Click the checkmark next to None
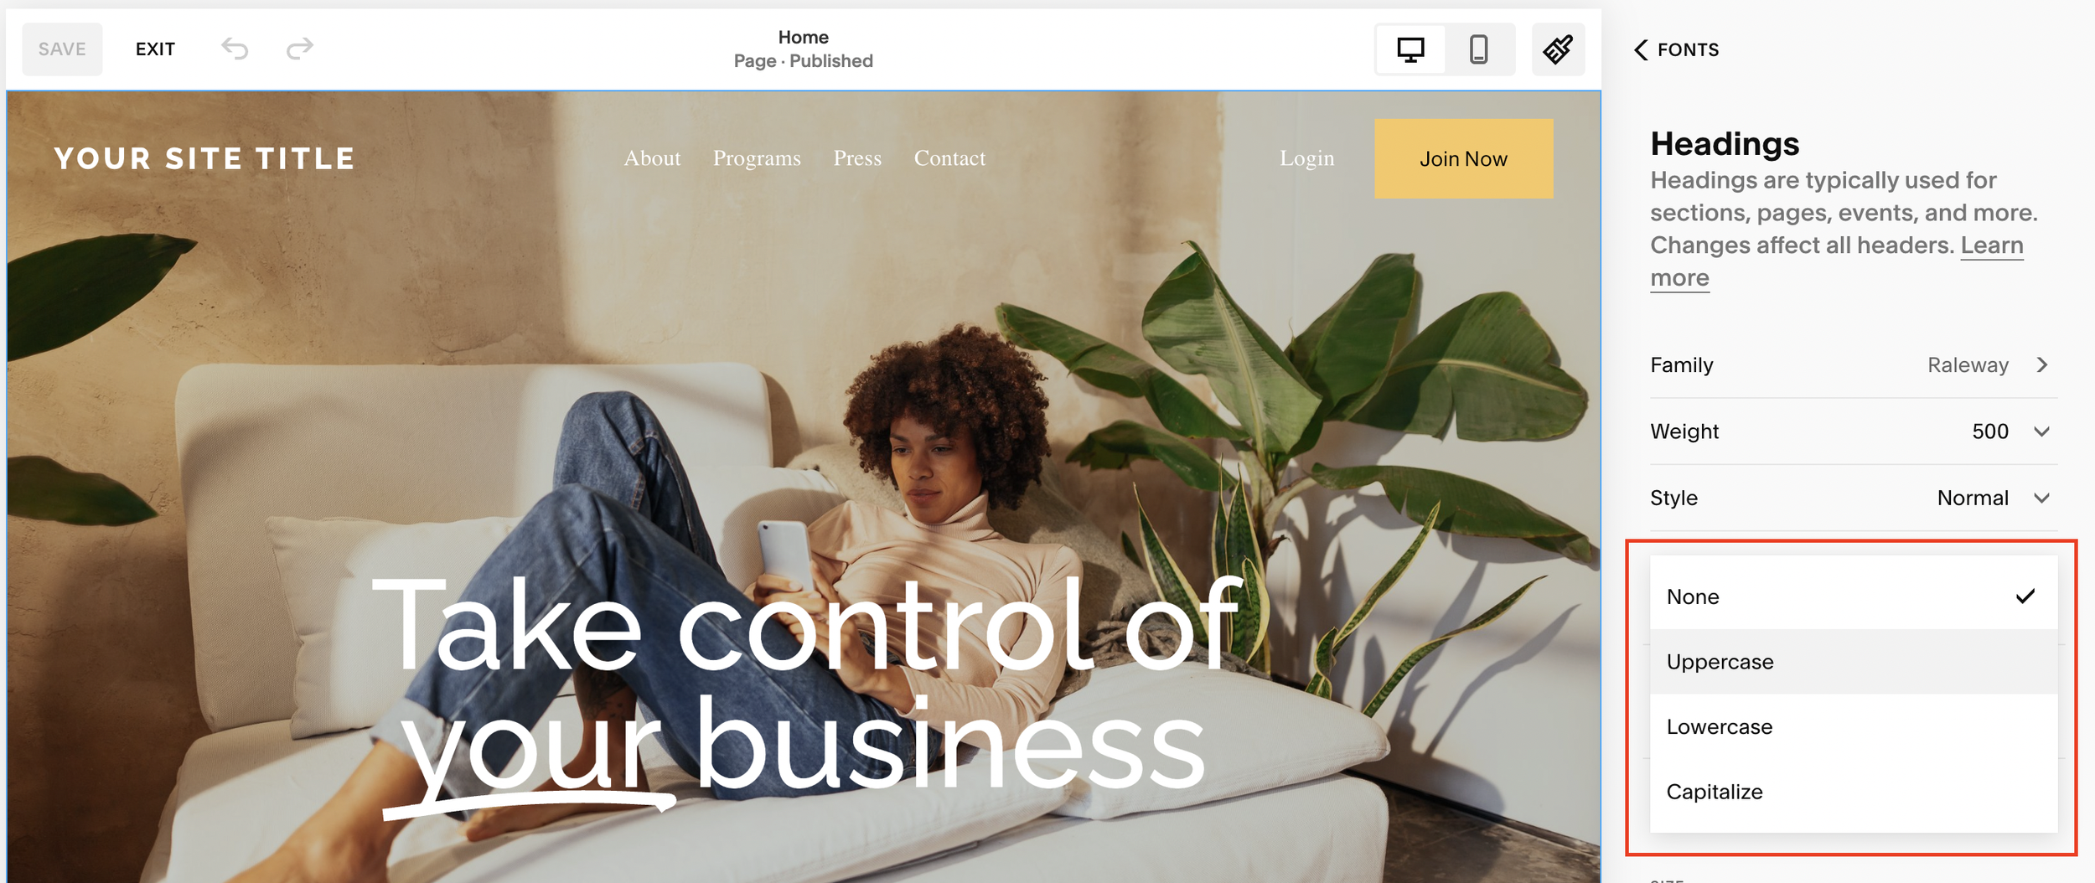 (x=2025, y=596)
